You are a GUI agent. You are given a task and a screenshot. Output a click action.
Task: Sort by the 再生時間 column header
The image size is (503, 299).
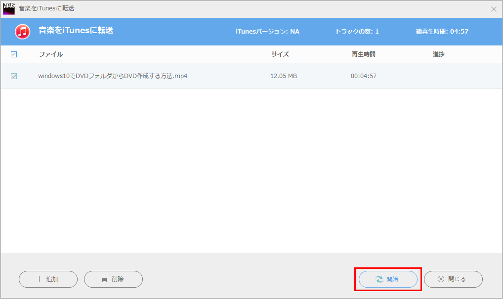coord(363,54)
